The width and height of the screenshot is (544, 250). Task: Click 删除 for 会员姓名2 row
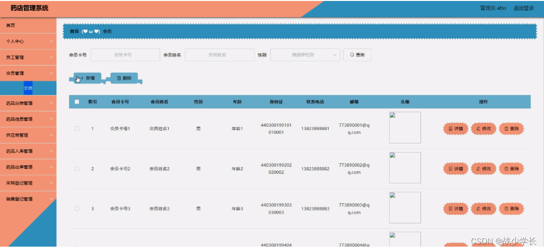[511, 168]
